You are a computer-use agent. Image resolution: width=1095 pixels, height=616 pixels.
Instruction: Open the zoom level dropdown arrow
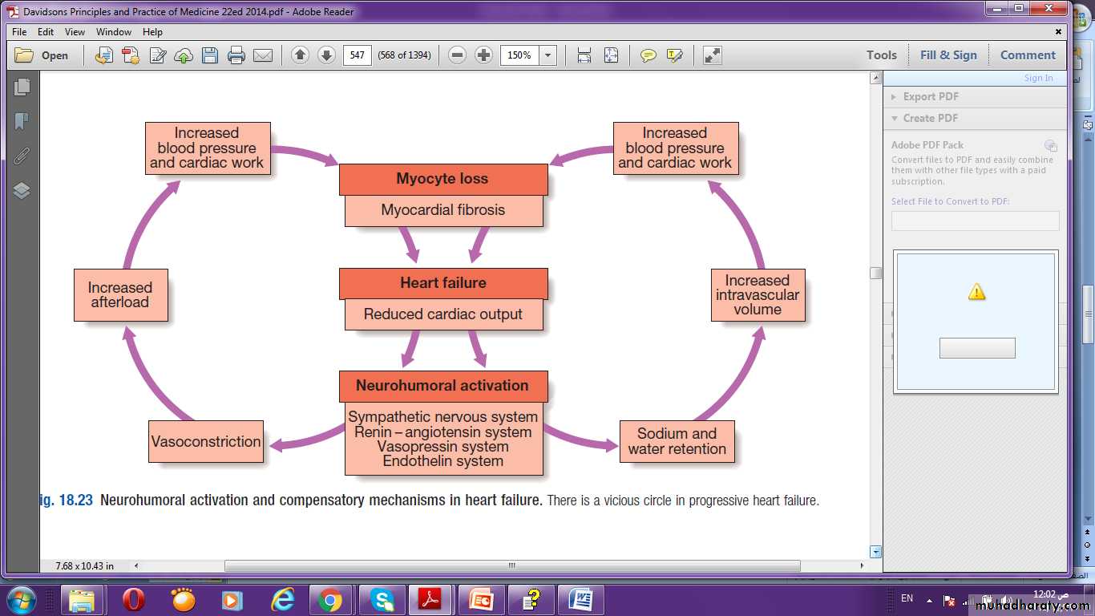[548, 55]
